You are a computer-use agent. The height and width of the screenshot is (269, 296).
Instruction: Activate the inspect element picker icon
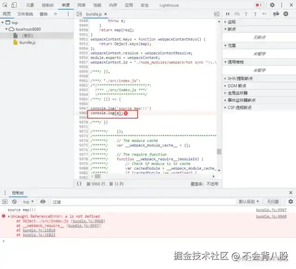point(5,5)
